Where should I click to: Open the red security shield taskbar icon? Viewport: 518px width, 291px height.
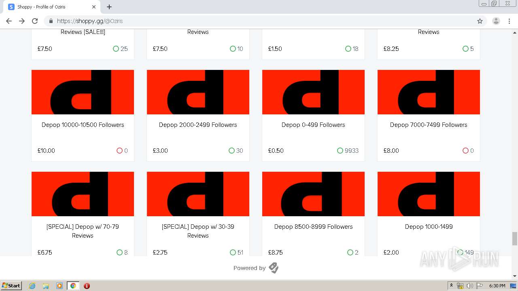coord(87,286)
